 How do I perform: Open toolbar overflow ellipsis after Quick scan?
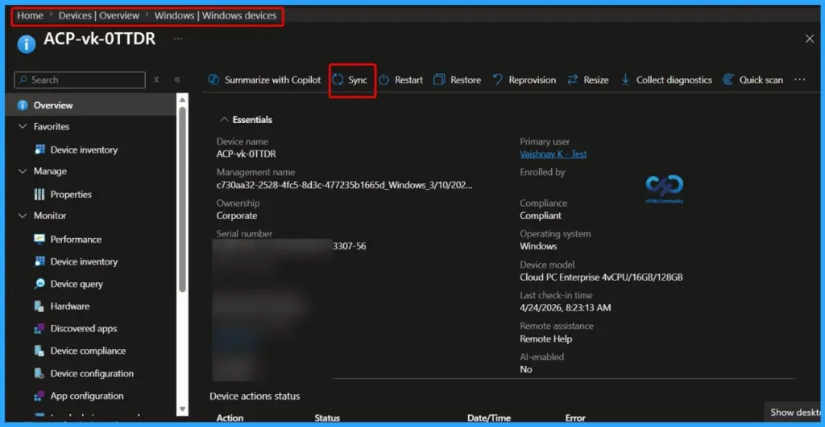pyautogui.click(x=800, y=80)
